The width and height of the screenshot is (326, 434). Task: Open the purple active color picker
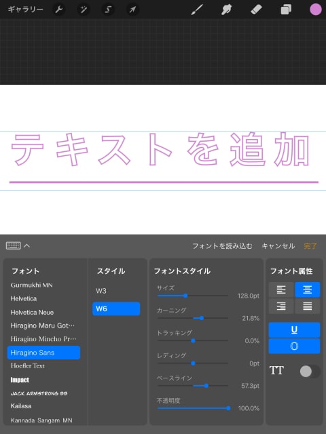coord(315,9)
